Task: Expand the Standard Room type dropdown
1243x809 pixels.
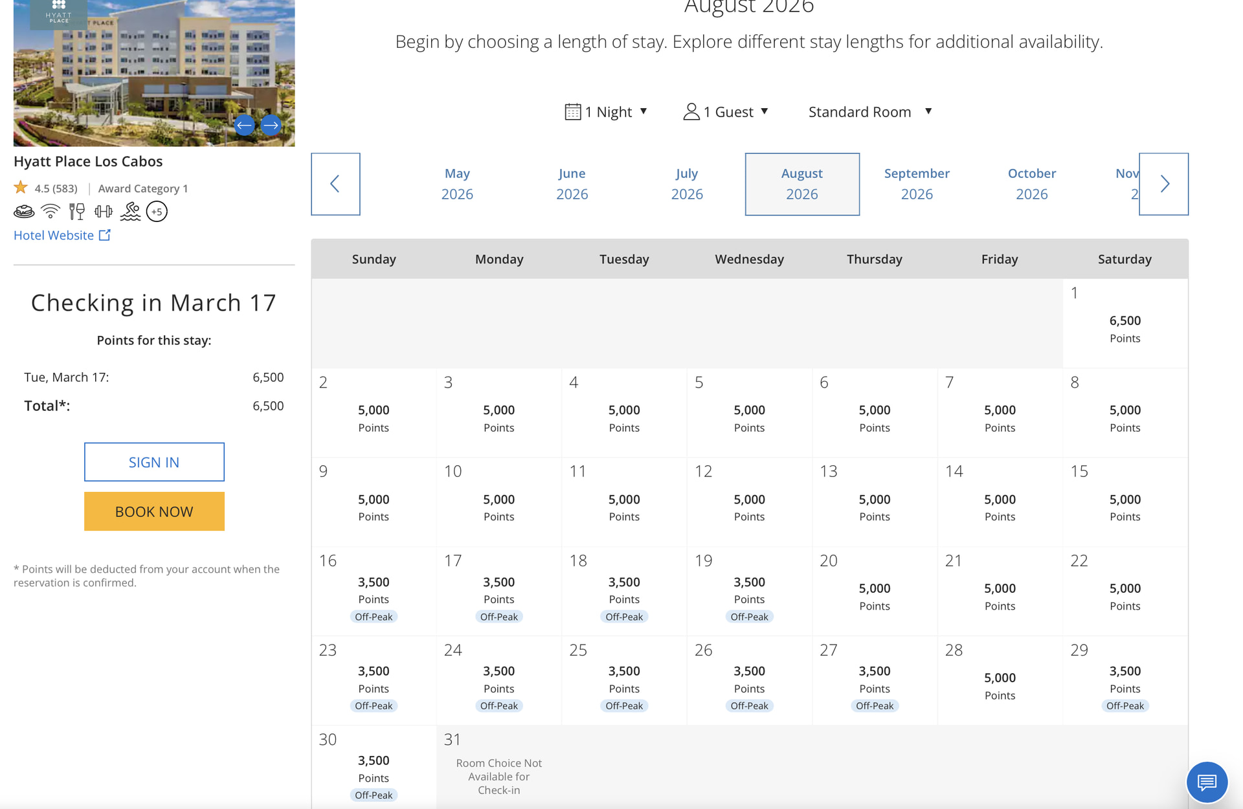Action: point(869,112)
